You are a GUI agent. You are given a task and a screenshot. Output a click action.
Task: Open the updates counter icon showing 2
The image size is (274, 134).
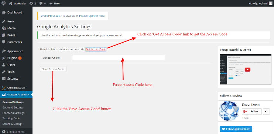(x=31, y=3)
